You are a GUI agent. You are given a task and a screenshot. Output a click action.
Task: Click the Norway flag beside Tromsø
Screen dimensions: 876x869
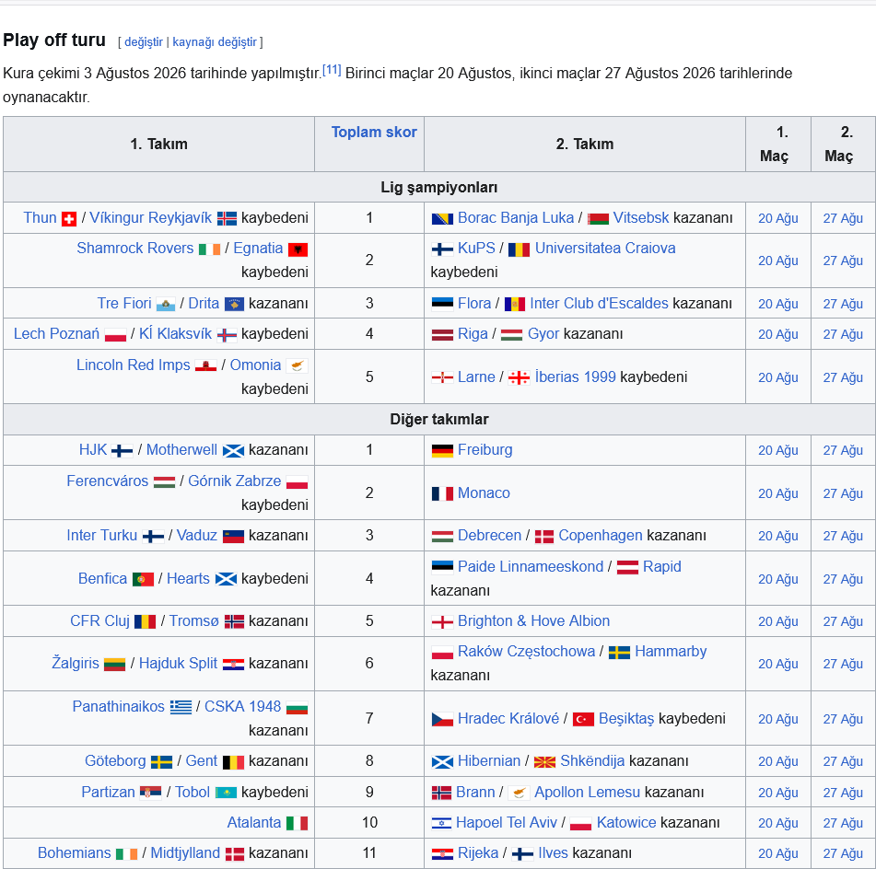[234, 621]
